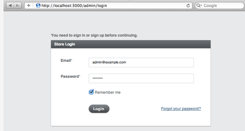Focus the Google search field
This screenshot has height=131, width=245.
click(220, 5)
